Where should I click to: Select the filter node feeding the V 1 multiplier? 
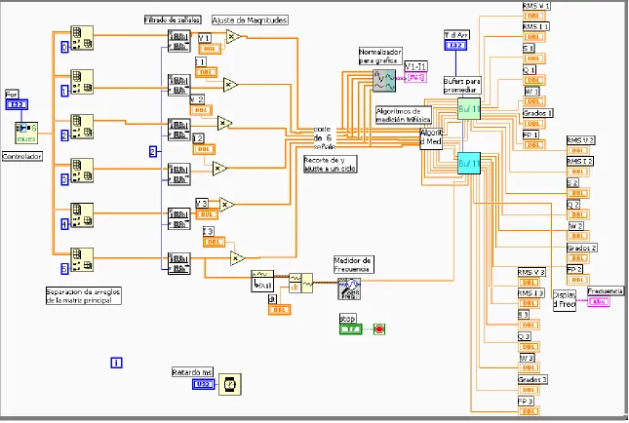click(178, 41)
